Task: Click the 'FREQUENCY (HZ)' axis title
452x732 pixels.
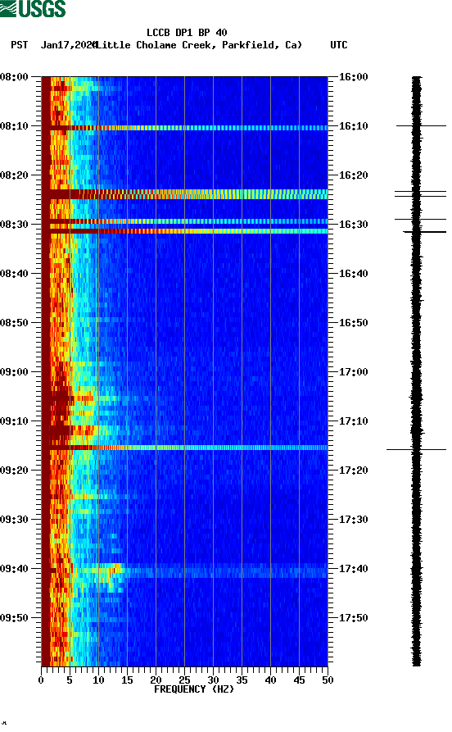Action: [194, 689]
